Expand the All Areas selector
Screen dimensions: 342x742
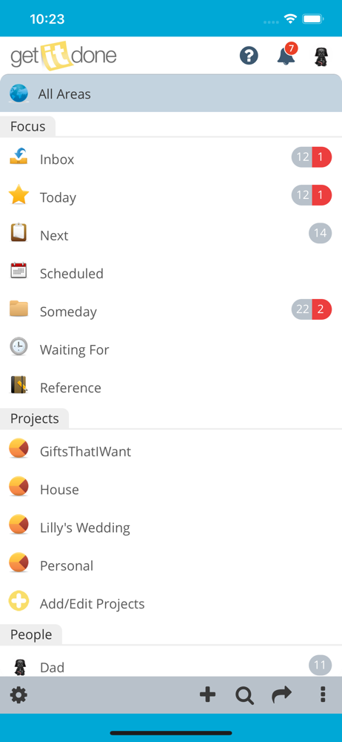171,93
